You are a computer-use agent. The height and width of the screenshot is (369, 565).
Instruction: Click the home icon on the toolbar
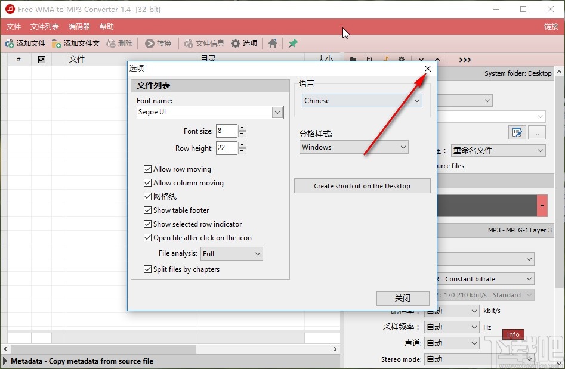273,43
